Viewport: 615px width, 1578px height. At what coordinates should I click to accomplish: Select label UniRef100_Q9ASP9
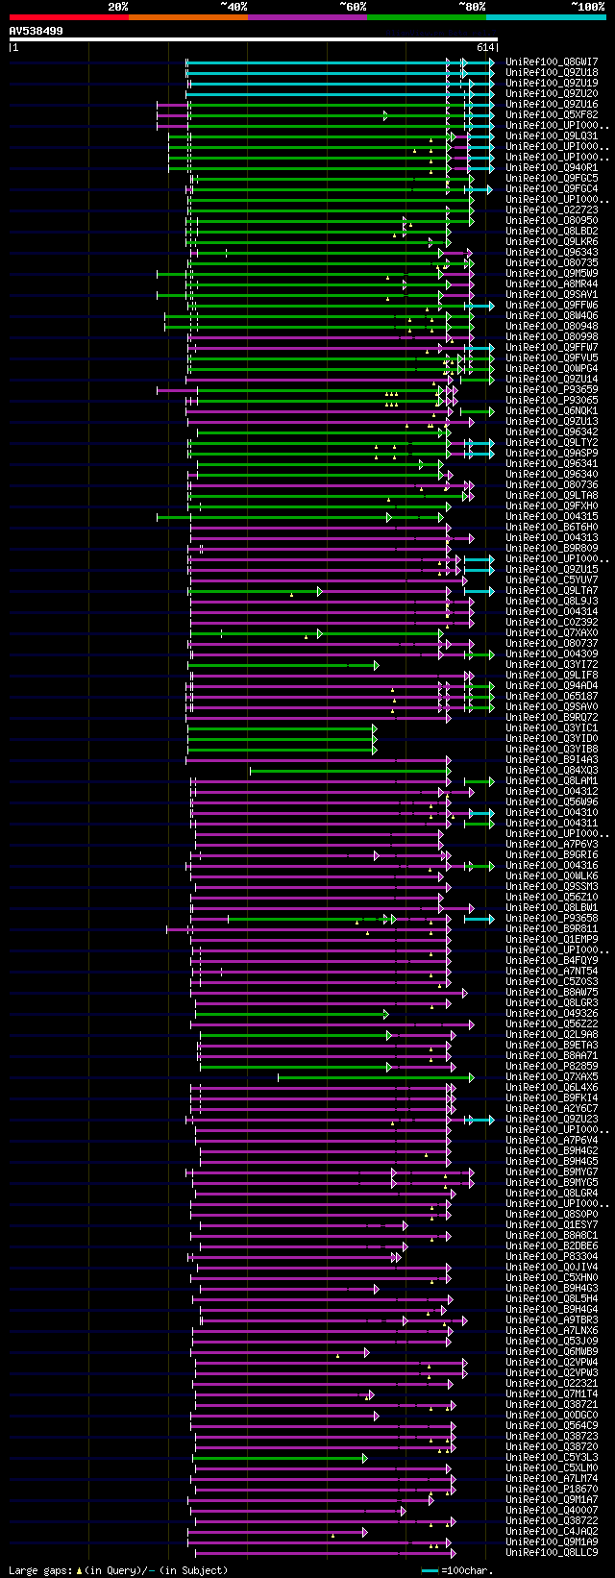click(552, 453)
